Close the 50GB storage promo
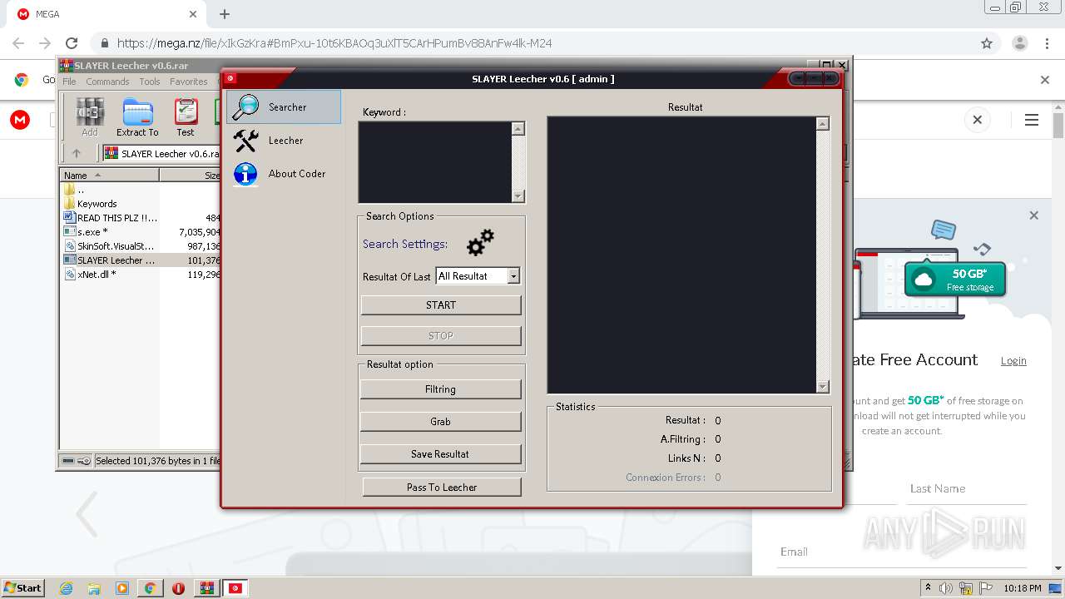This screenshot has height=599, width=1065. pos(1033,215)
